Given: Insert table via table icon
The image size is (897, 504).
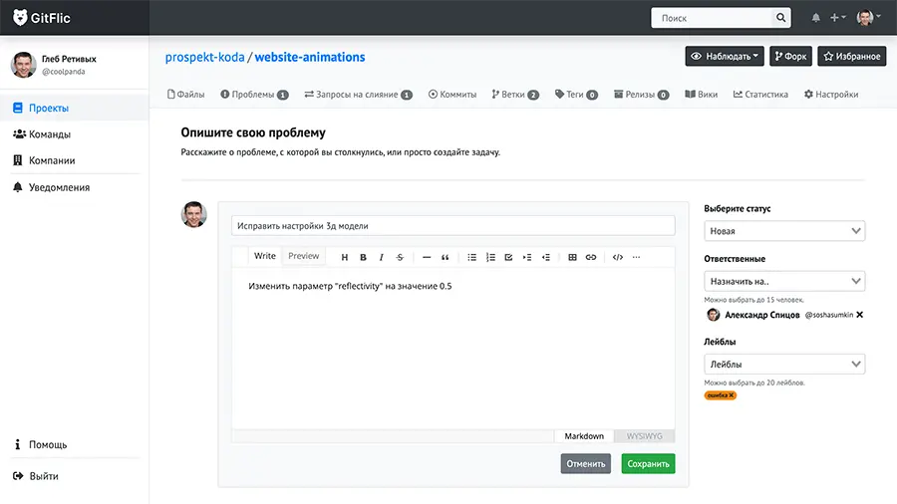Looking at the screenshot, I should (x=572, y=257).
